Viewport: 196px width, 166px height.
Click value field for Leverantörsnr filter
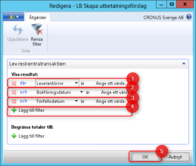111,83
